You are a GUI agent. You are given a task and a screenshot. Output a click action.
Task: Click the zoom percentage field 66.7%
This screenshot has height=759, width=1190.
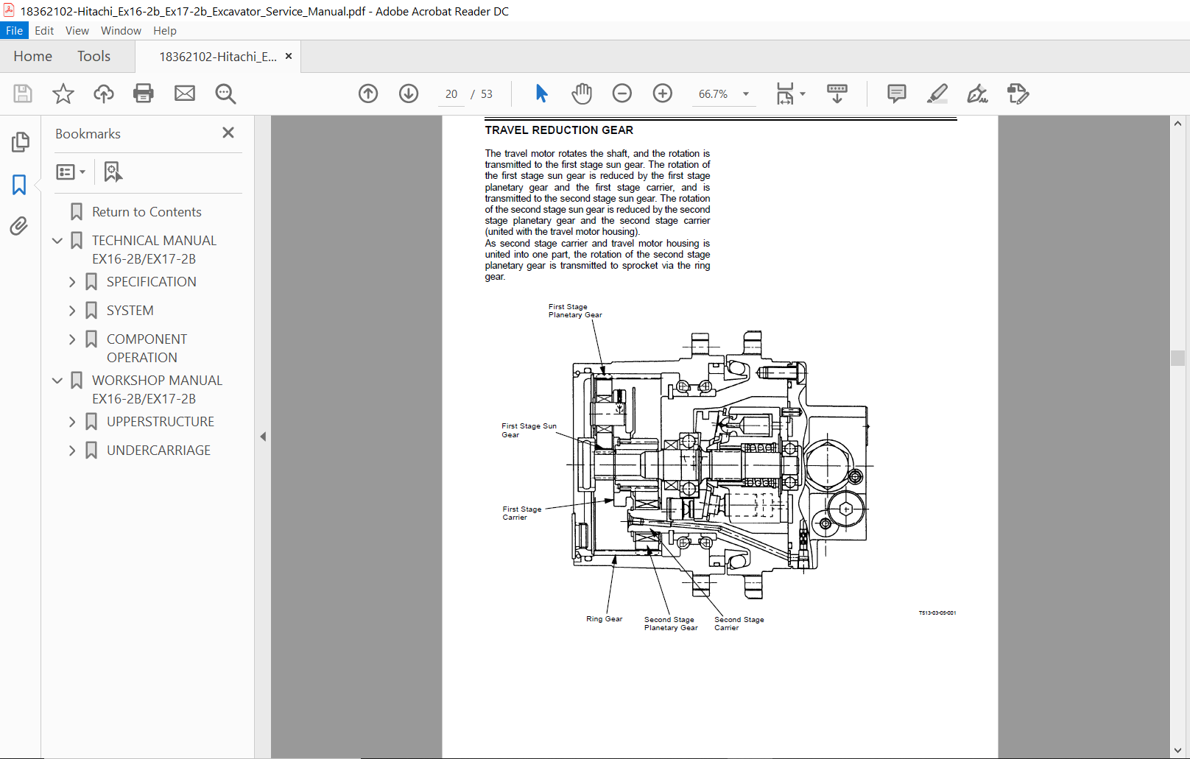[x=713, y=94]
